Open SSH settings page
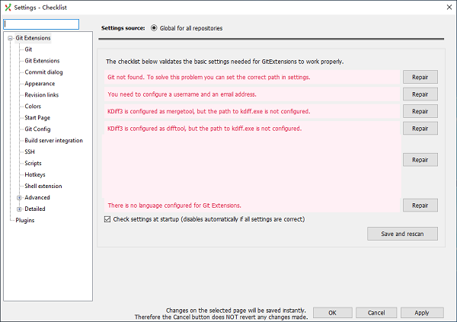Screen dimensions: 457x322 [x=30, y=151]
